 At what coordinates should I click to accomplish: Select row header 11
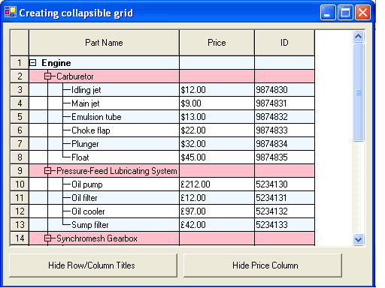point(20,198)
